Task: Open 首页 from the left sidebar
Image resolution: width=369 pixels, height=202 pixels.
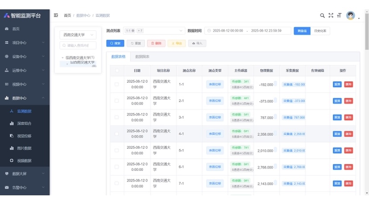Action: (x=16, y=29)
